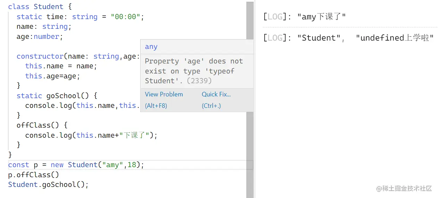This screenshot has width=438, height=198.
Task: Click the "amy下课了" log output
Action: coord(321,17)
